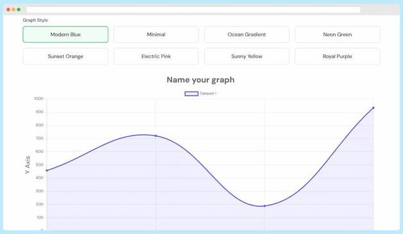Choose the Royal Purple style

click(x=338, y=56)
